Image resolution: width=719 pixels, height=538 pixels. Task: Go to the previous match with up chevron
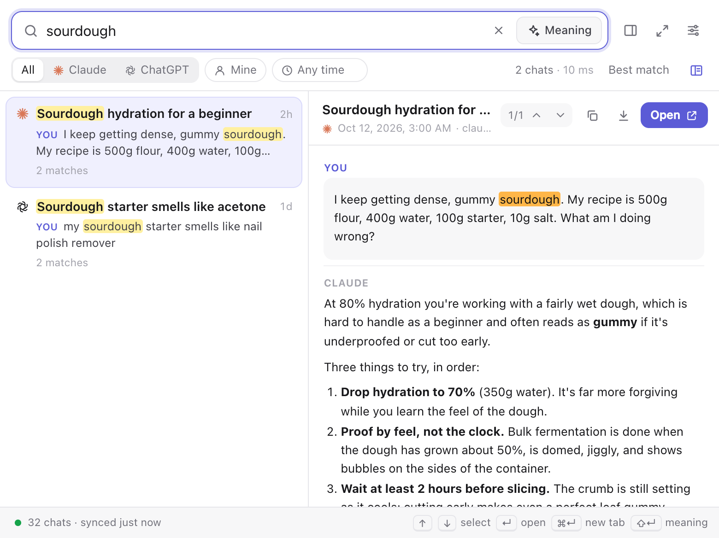[x=536, y=115]
